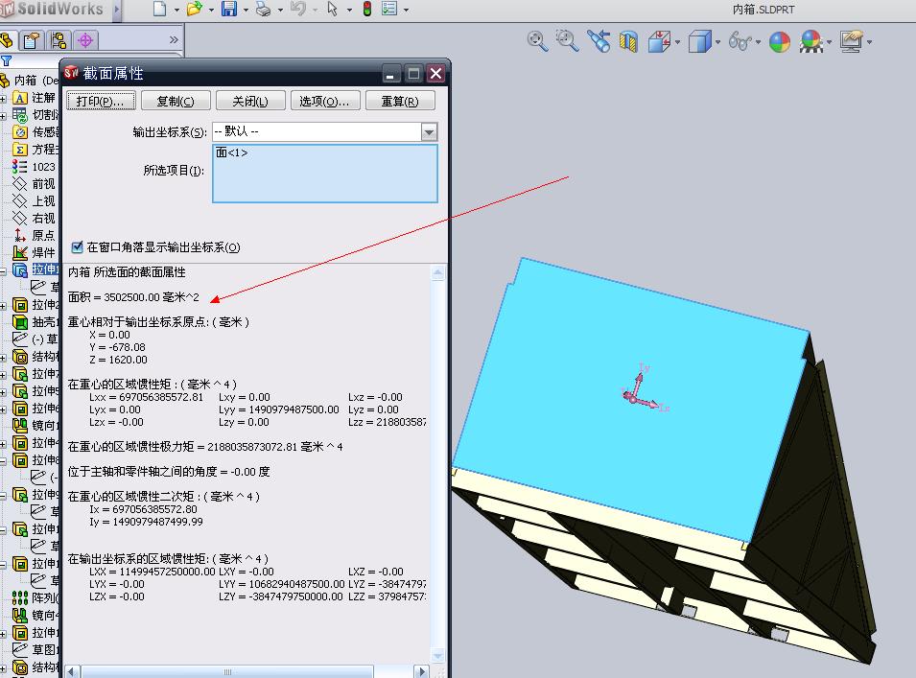Click the 打印(P)... button

click(x=101, y=101)
